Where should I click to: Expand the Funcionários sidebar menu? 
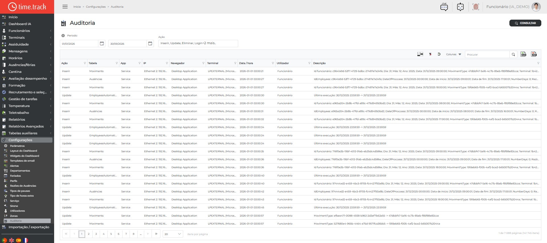click(x=27, y=31)
